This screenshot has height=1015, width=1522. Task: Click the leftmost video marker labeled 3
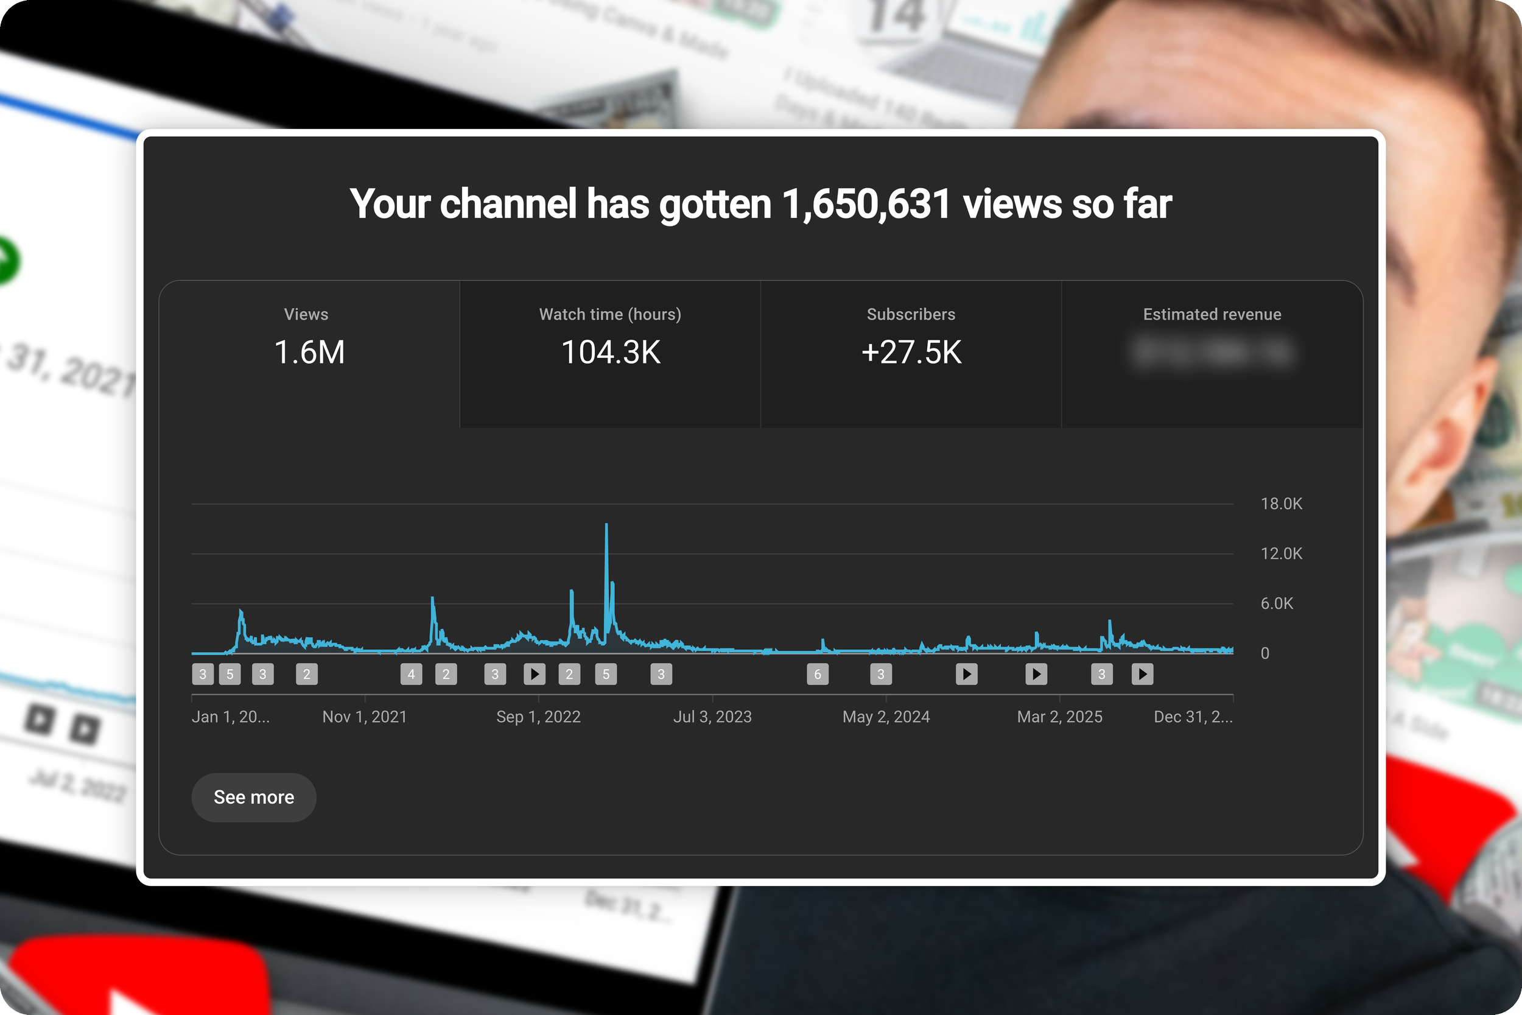[x=203, y=675]
